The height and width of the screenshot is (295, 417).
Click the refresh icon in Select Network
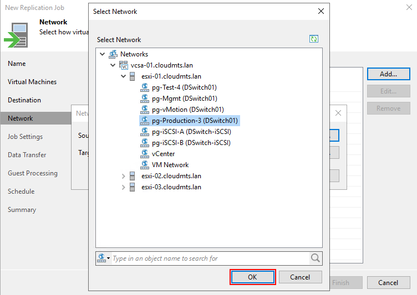[314, 39]
